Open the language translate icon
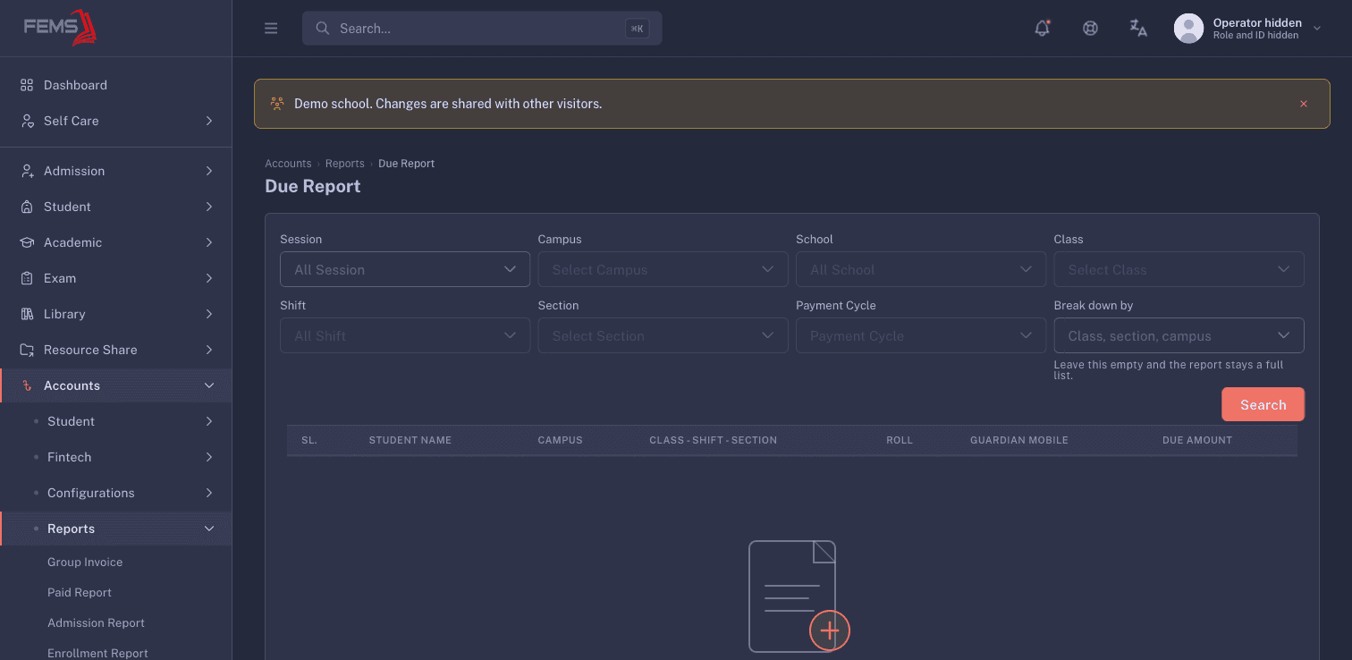 pos(1138,28)
